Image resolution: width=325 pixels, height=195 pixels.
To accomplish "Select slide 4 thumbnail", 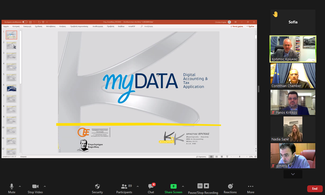I will [11, 67].
